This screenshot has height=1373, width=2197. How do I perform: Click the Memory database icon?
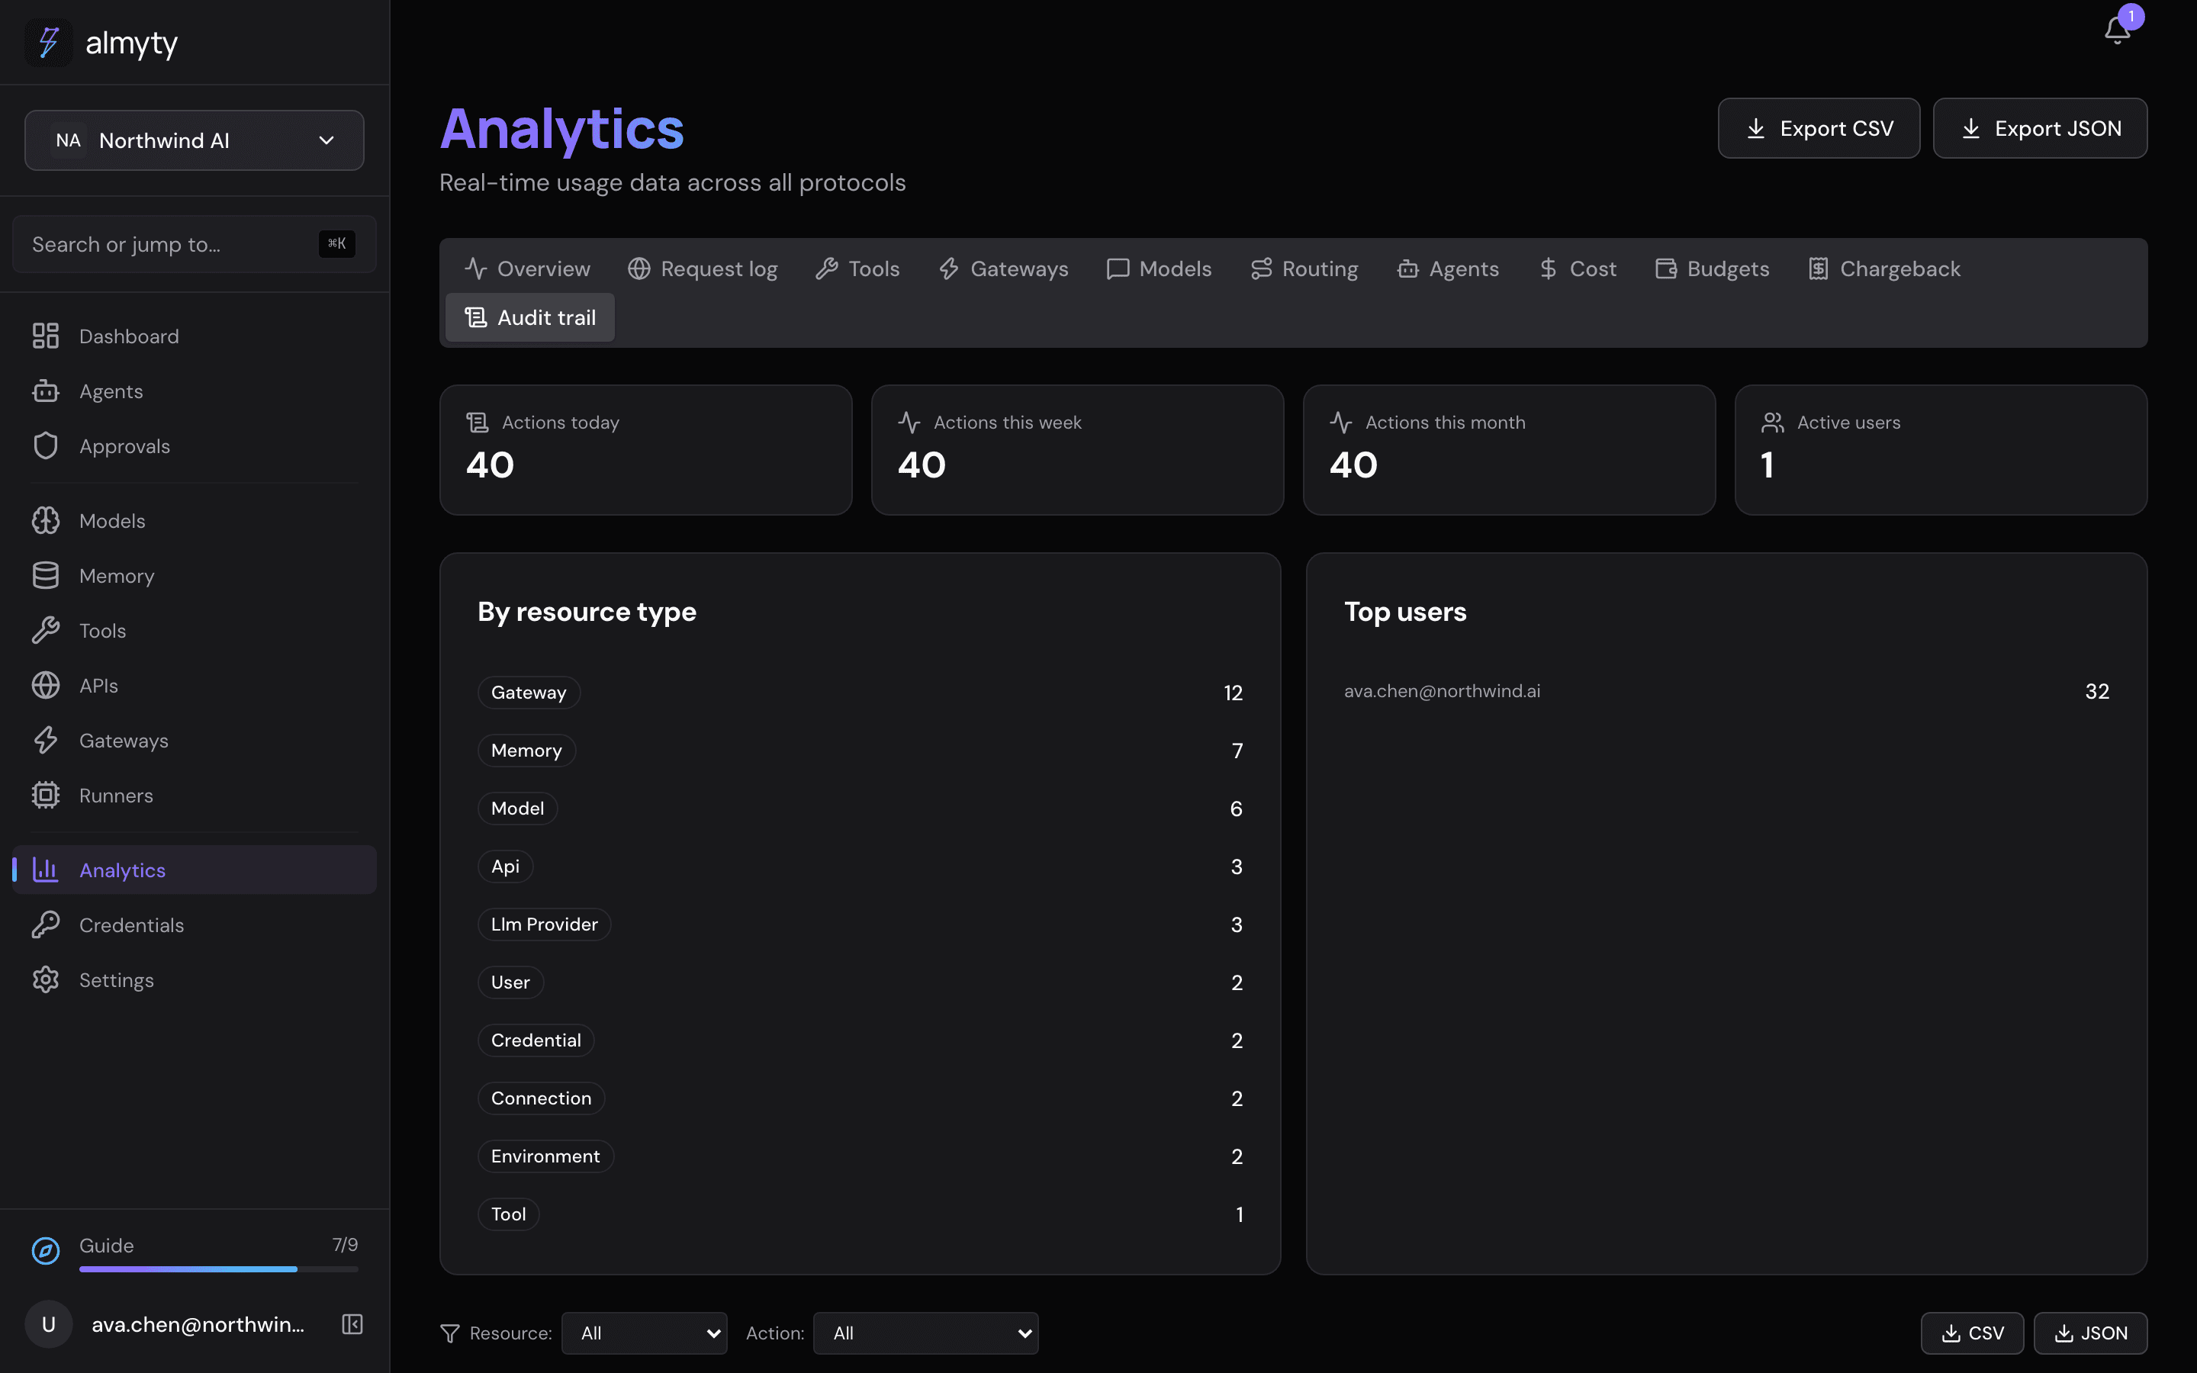coord(46,576)
